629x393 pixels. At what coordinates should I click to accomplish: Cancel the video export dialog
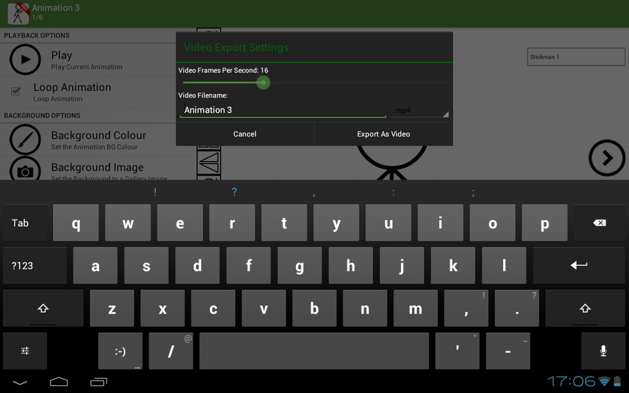(x=244, y=134)
